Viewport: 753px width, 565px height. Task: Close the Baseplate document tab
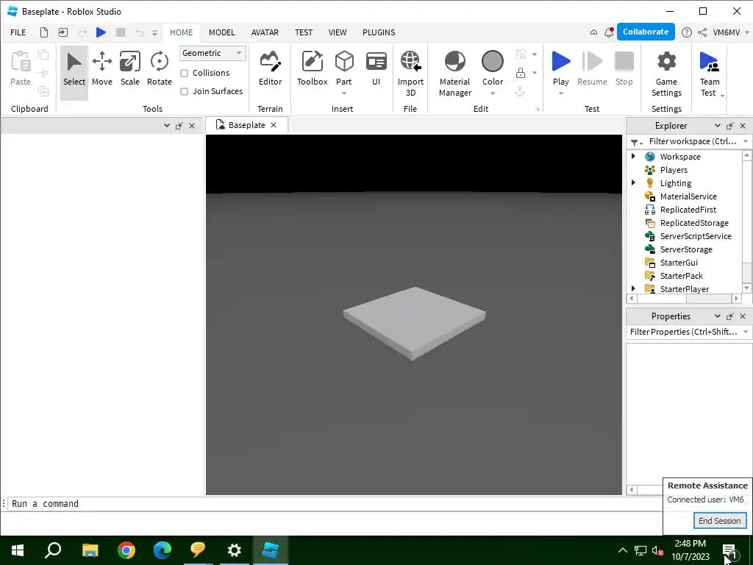274,125
